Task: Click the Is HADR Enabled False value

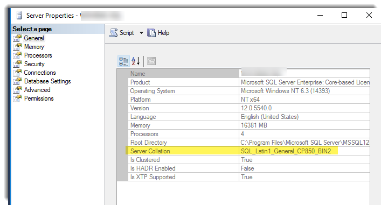Action: tap(247, 168)
